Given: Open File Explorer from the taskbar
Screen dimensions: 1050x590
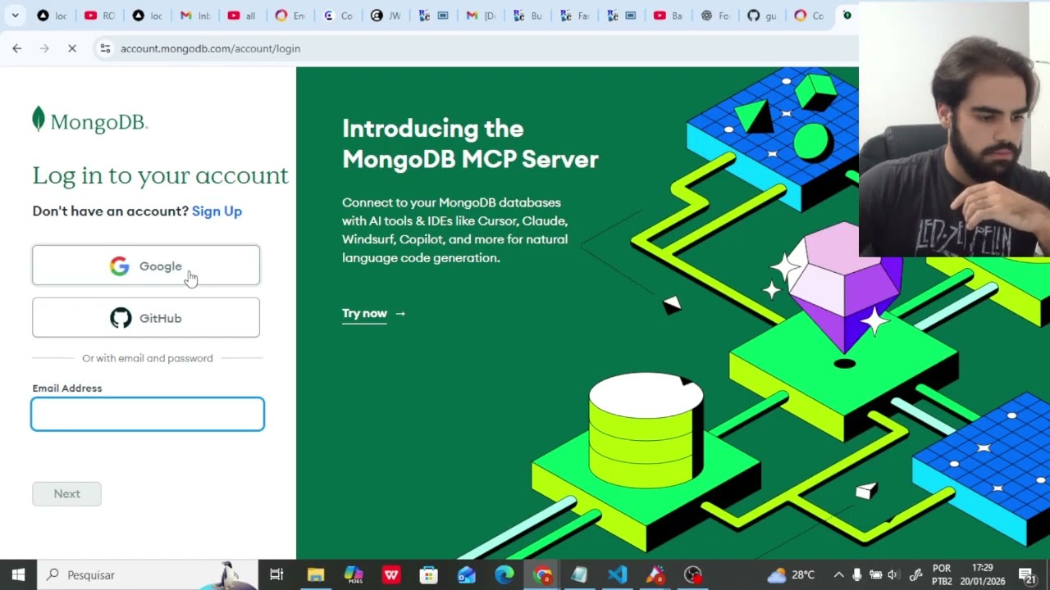Looking at the screenshot, I should [x=316, y=574].
